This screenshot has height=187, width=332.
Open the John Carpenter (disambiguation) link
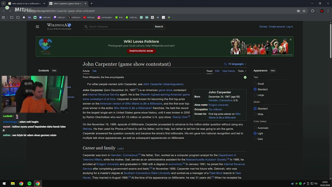pyautogui.click(x=163, y=84)
